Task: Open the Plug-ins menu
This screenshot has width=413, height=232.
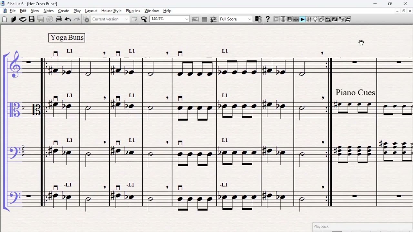Action: 133,11
